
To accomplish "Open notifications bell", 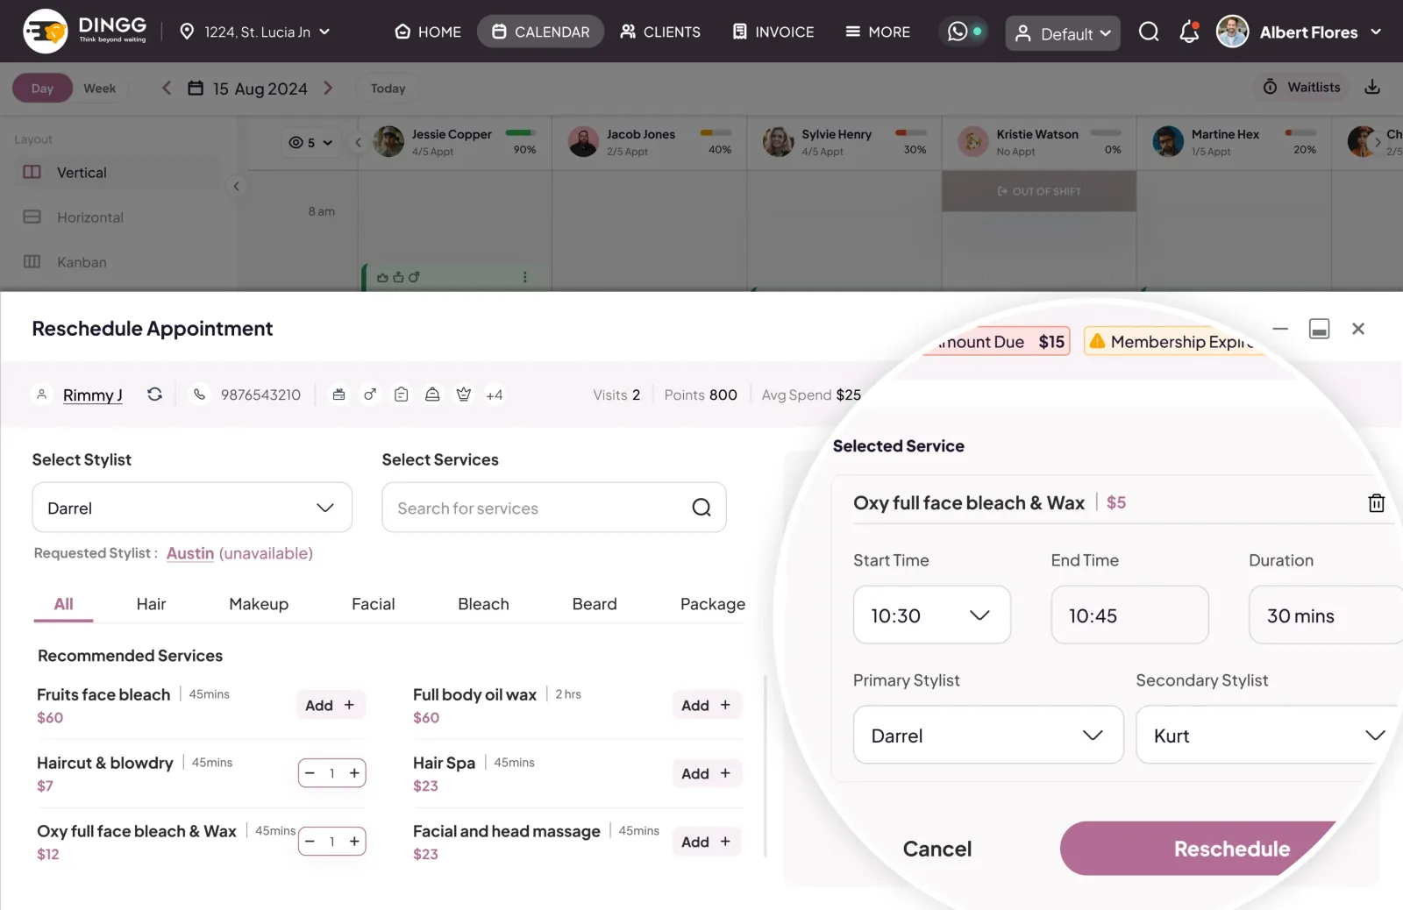I will point(1189,32).
